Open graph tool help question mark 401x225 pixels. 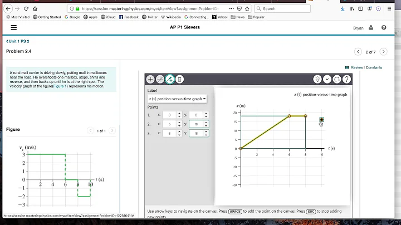346,79
